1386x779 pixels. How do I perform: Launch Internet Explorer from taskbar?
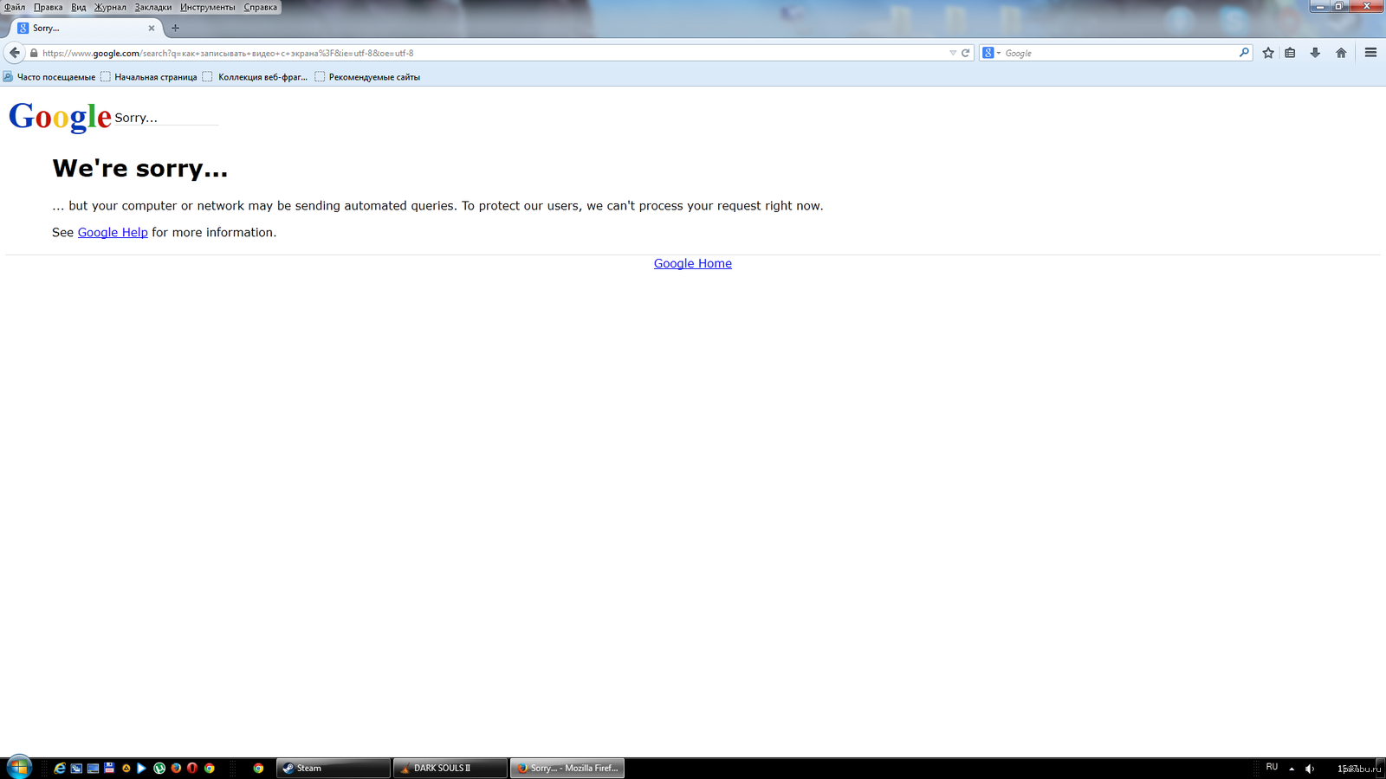60,768
